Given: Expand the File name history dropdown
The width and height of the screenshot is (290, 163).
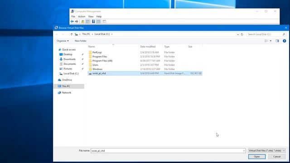Looking at the screenshot, I should [244, 151].
